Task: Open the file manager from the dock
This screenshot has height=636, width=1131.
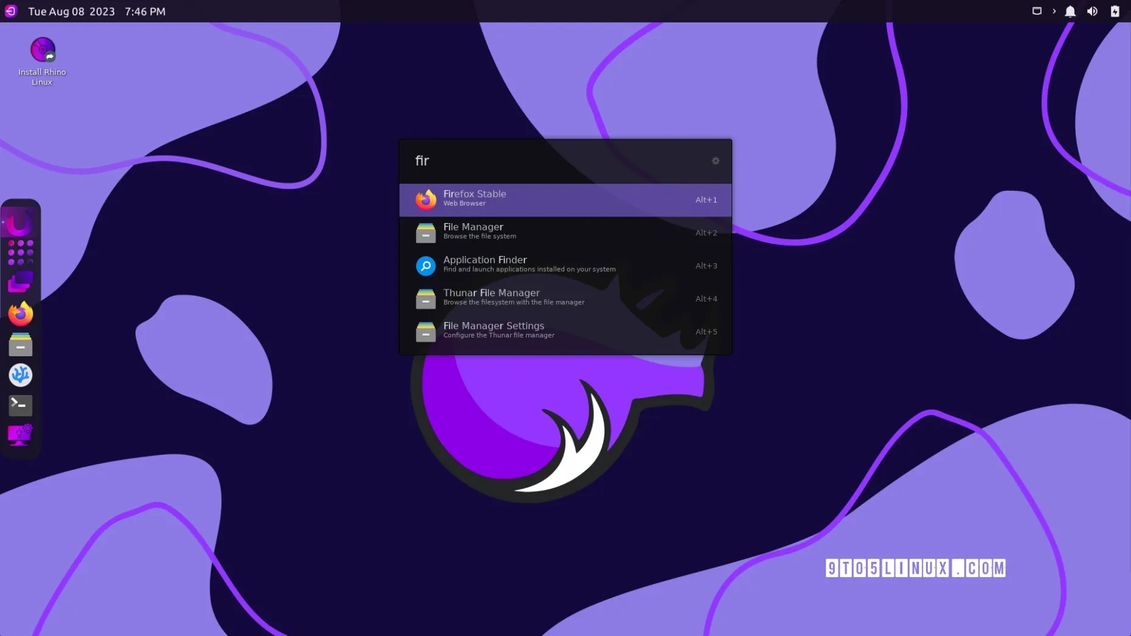Action: 21,344
